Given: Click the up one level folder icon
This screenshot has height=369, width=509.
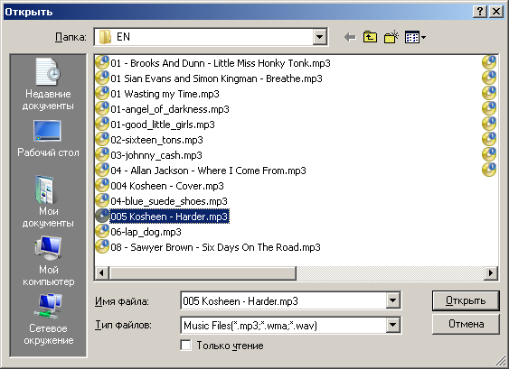Looking at the screenshot, I should coord(370,37).
